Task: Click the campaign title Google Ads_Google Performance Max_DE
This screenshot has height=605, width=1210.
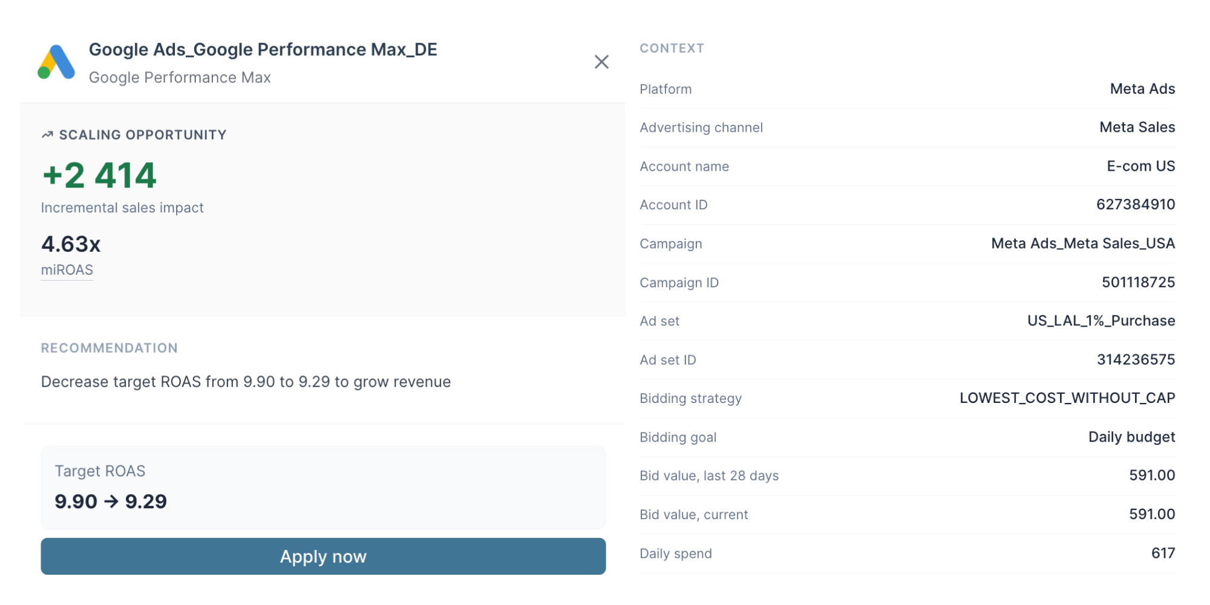Action: click(263, 50)
